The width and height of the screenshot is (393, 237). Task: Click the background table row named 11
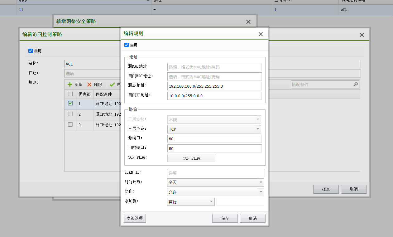[x=196, y=10]
